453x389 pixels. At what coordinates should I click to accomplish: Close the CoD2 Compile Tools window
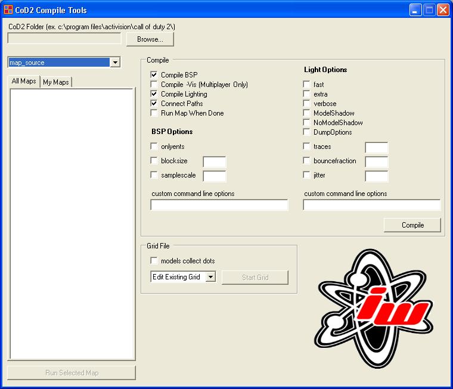coord(443,10)
